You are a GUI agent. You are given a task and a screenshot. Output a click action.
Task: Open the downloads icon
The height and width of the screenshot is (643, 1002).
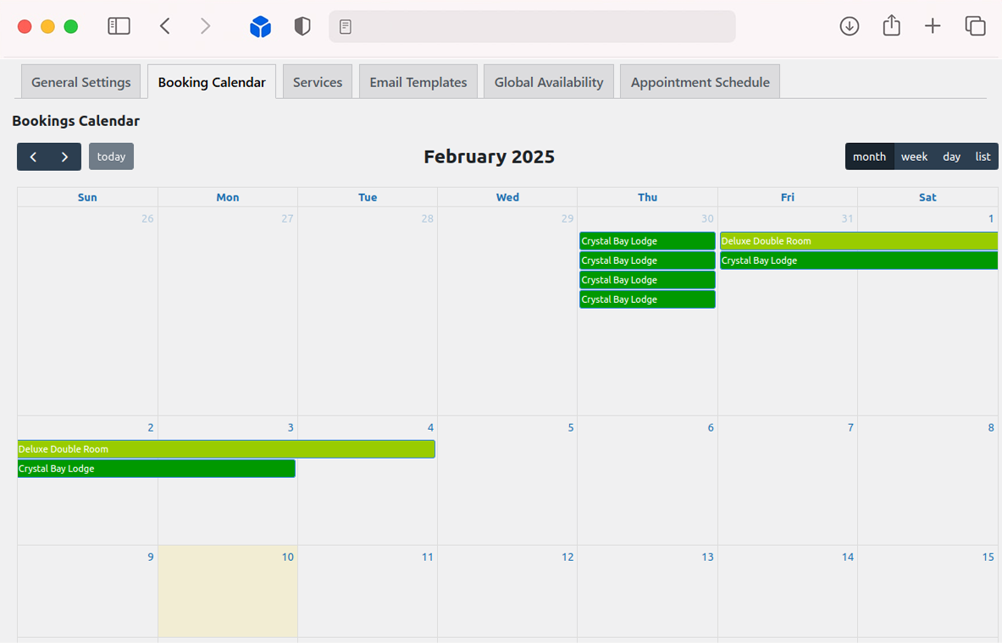coord(850,26)
